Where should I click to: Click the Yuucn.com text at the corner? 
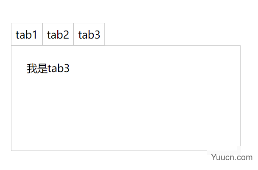click(232, 157)
